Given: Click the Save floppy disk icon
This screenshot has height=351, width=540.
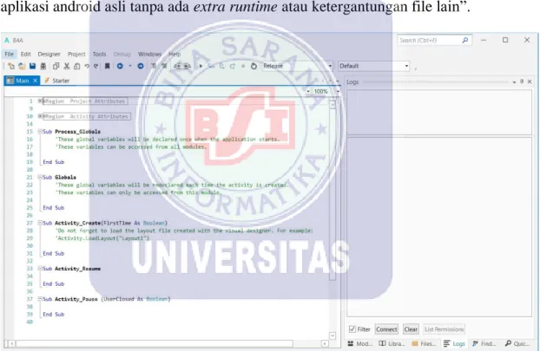Looking at the screenshot, I should coord(32,66).
